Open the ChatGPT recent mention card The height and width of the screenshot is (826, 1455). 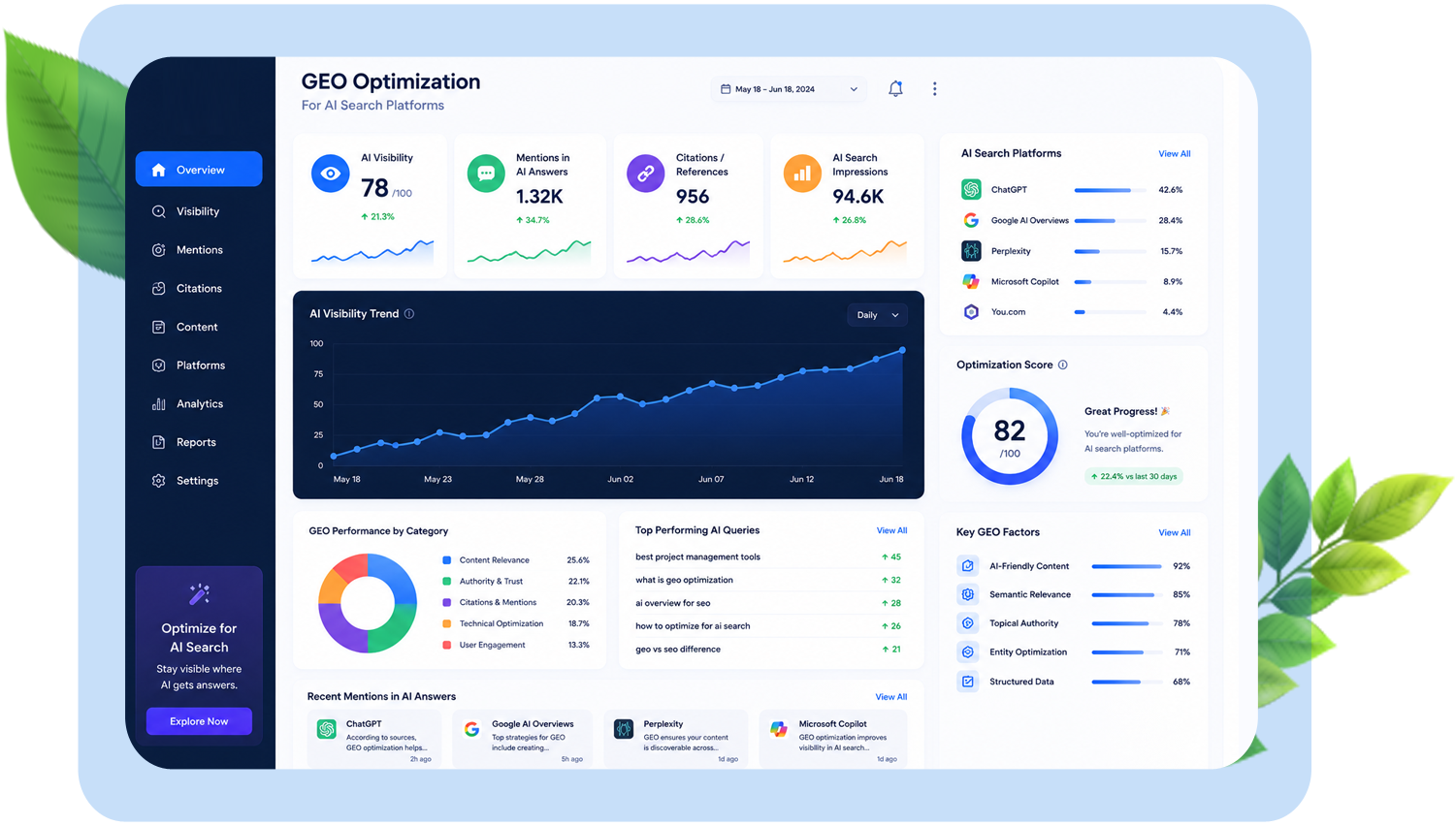373,740
